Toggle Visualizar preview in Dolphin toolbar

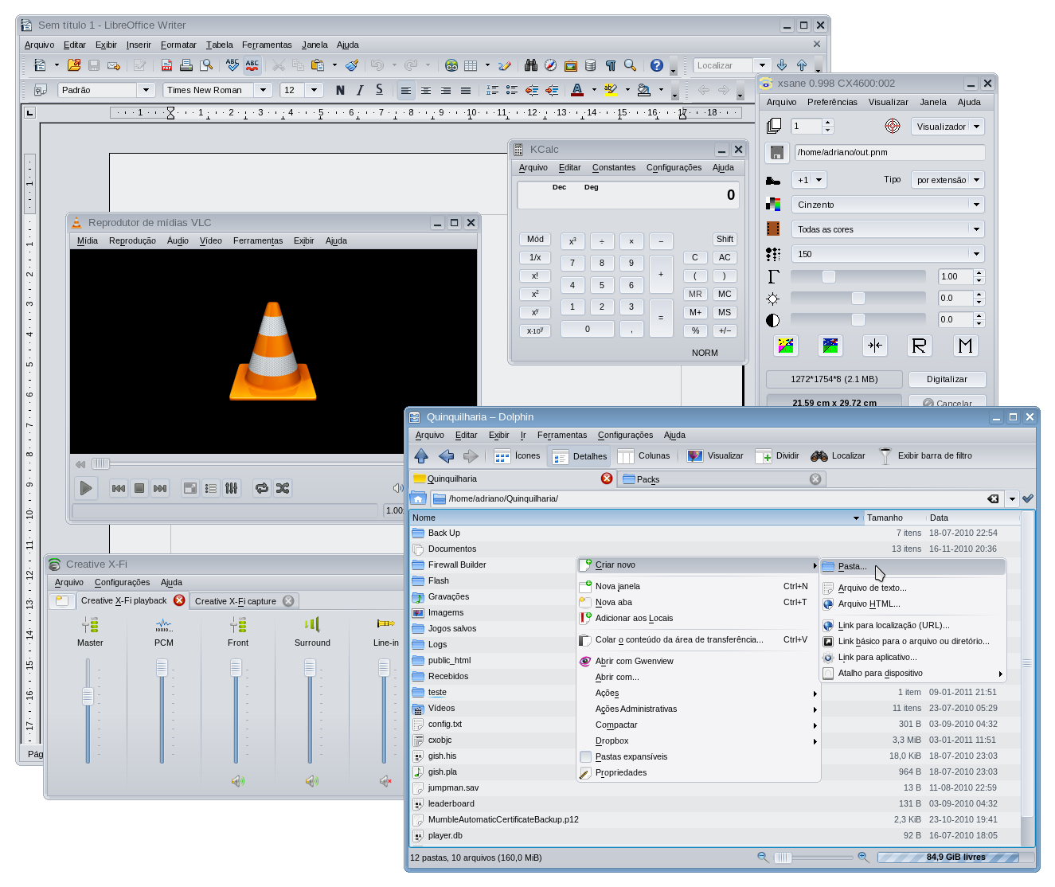716,456
